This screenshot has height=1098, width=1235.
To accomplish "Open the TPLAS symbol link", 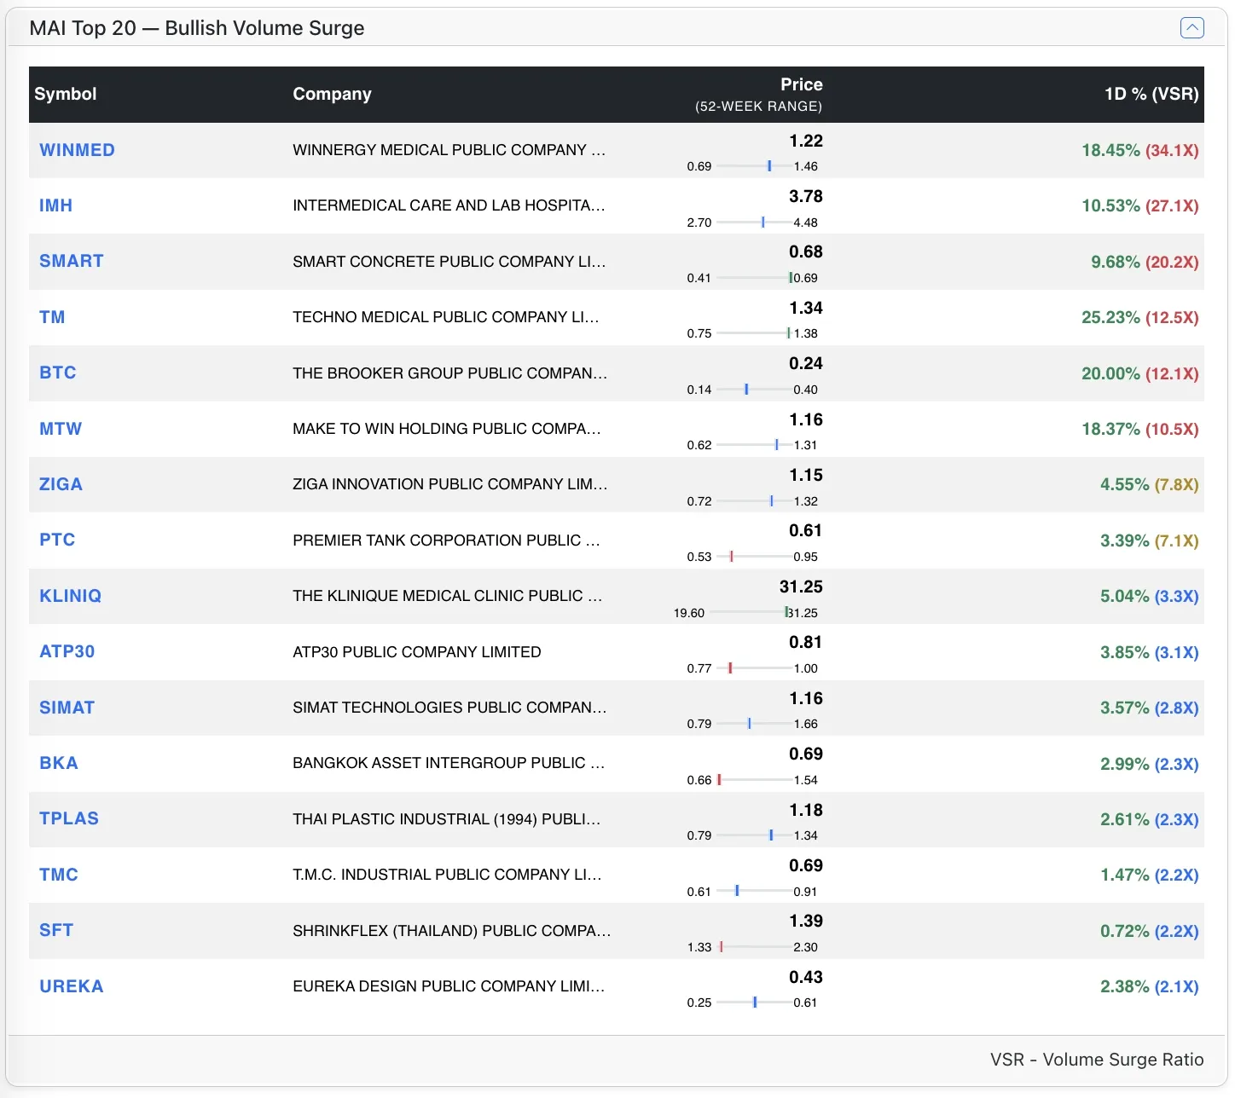I will 69,818.
